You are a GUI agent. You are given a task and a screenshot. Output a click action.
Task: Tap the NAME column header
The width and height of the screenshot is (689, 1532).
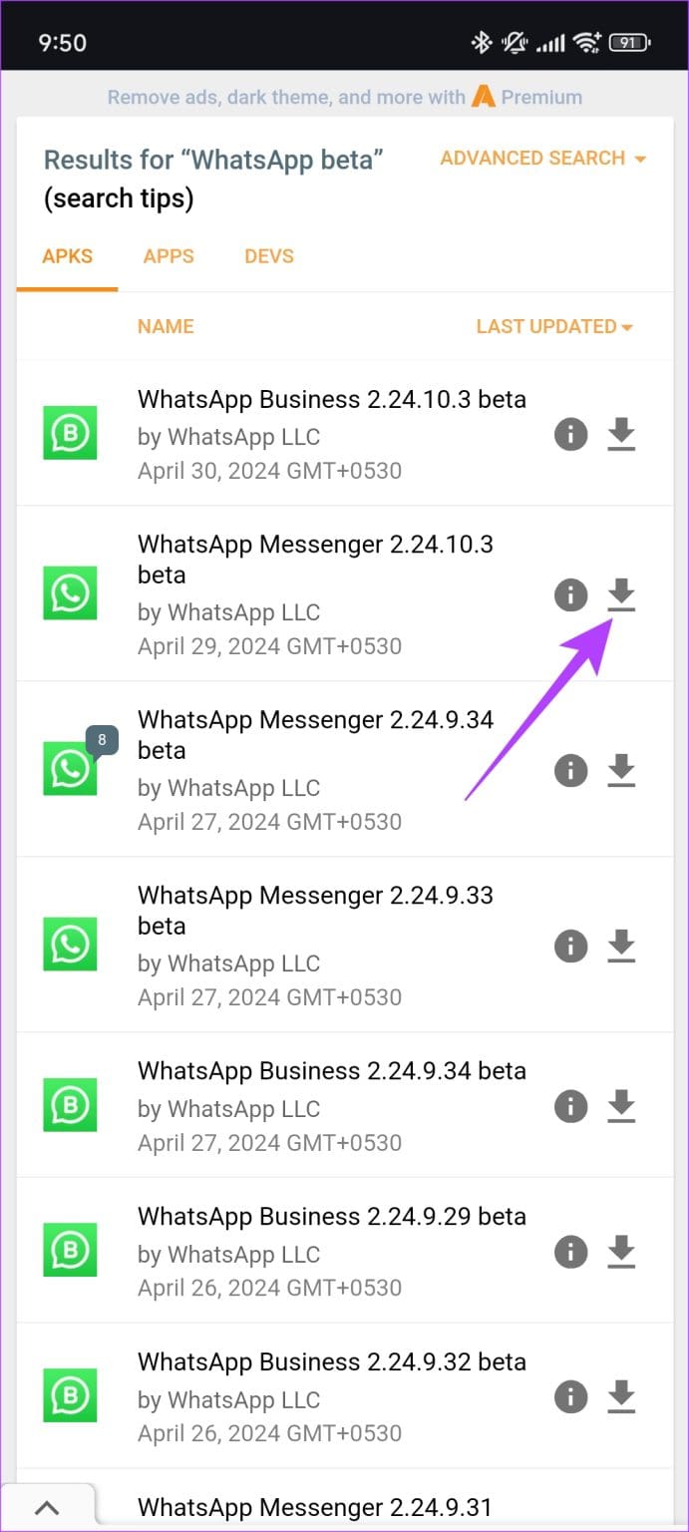coord(166,326)
